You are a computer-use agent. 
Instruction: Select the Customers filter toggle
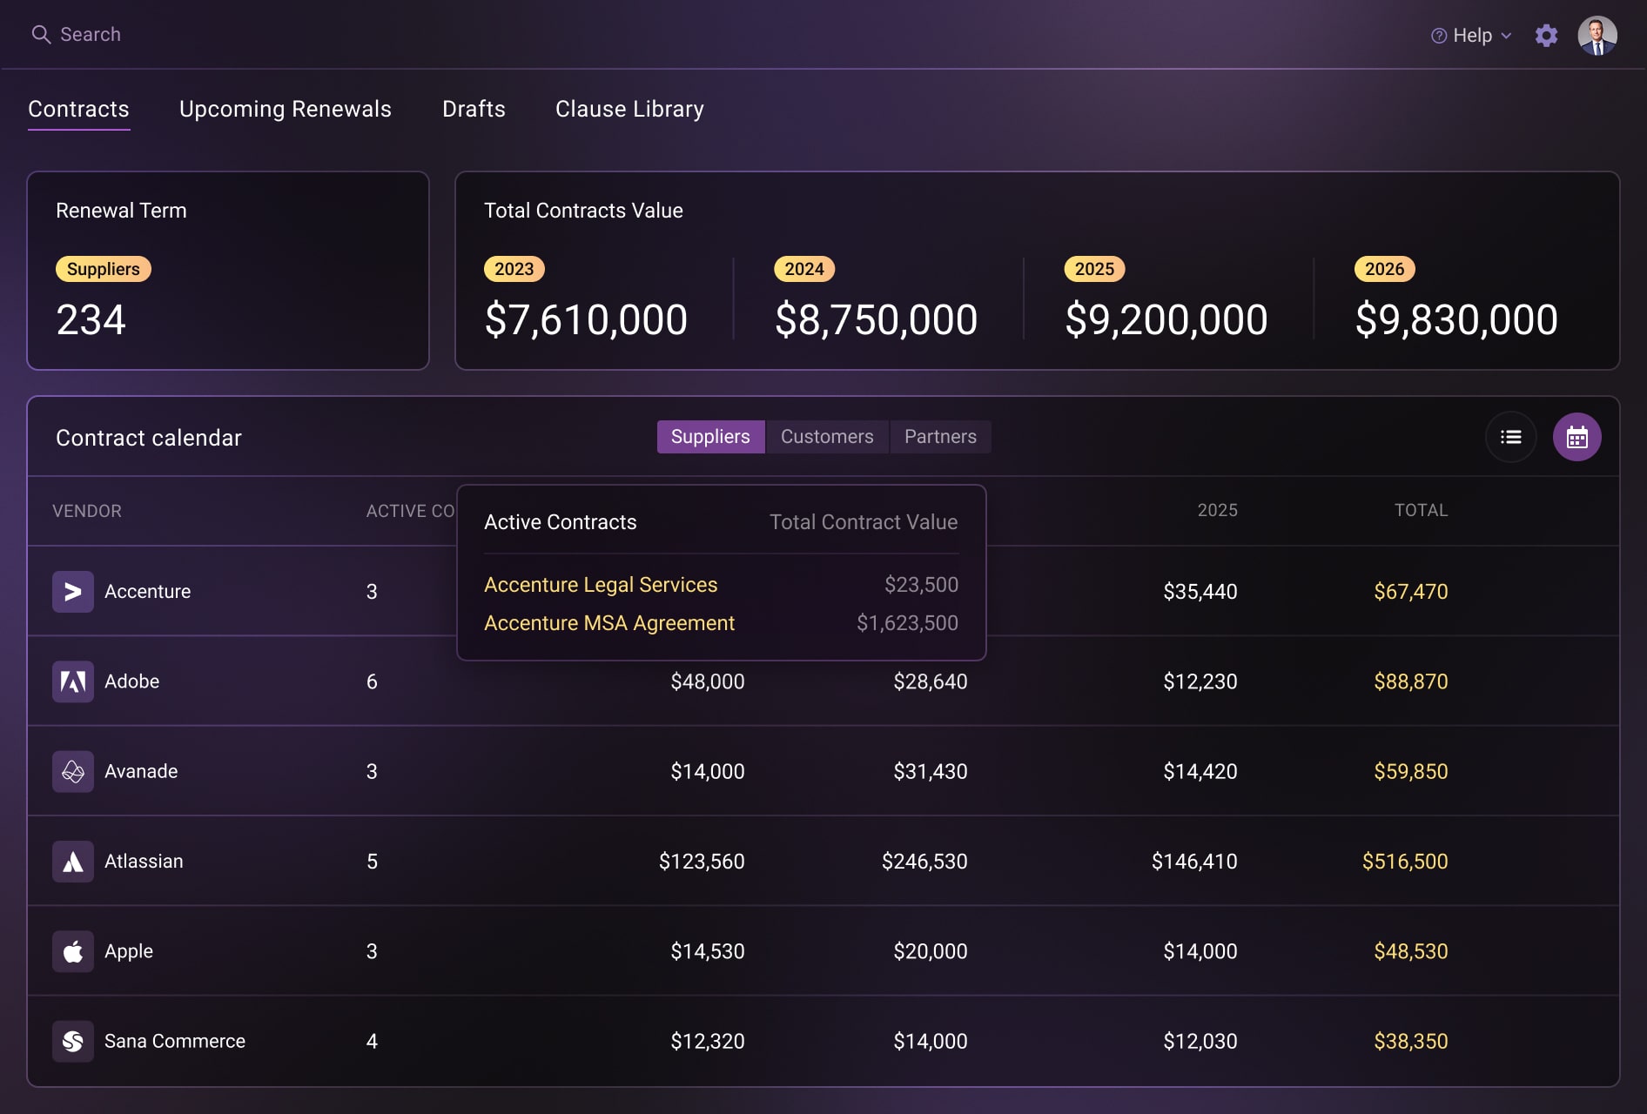(x=826, y=437)
